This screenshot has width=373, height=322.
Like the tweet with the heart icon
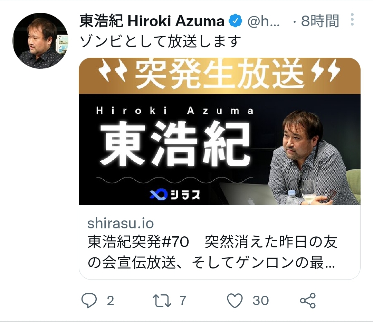point(235,301)
